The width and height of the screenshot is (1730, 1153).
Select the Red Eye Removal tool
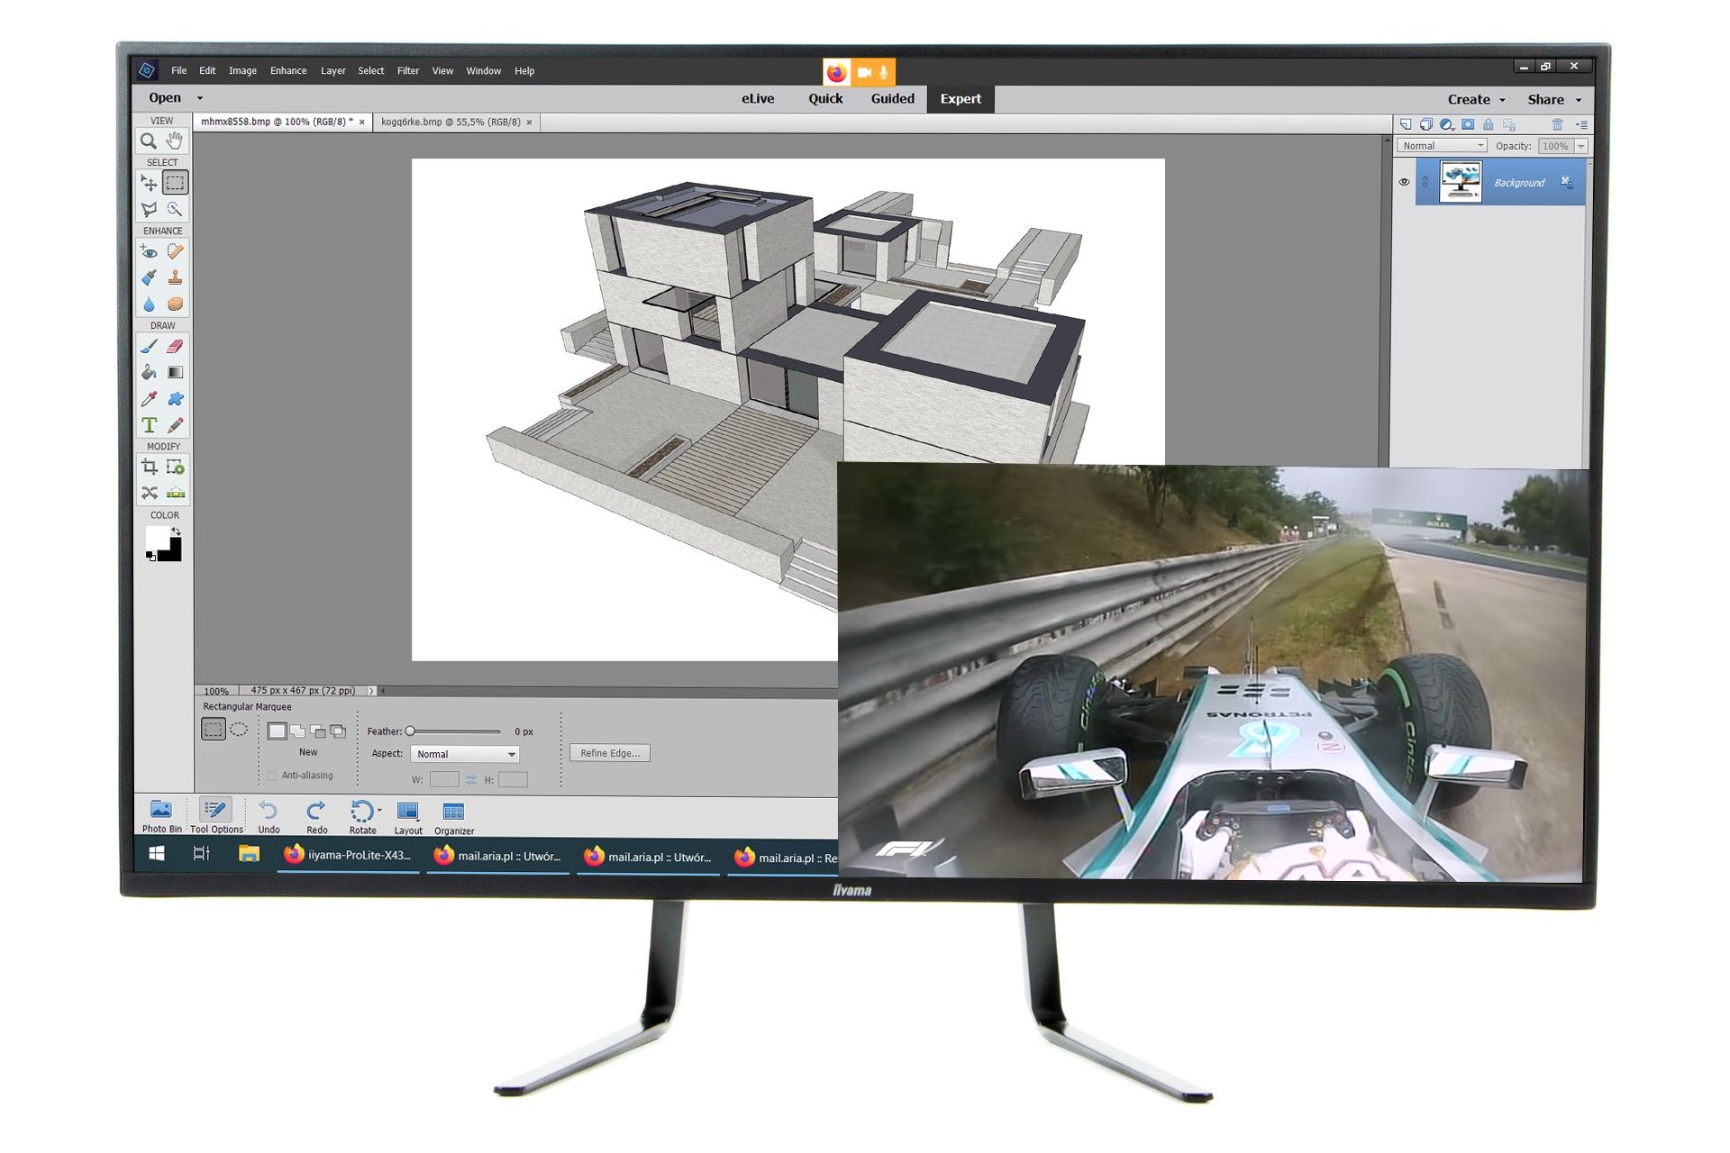point(149,252)
